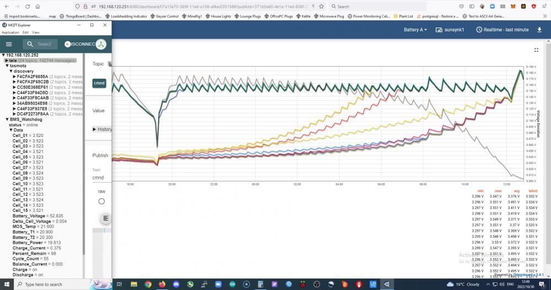The height and width of the screenshot is (290, 551).
Task: Open the Realtime - last minute time window
Action: [x=503, y=30]
